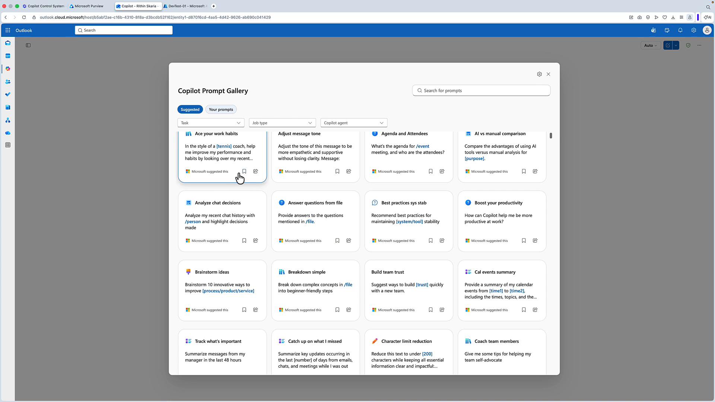
Task: Share the Adjust message tone prompt
Action: point(349,171)
